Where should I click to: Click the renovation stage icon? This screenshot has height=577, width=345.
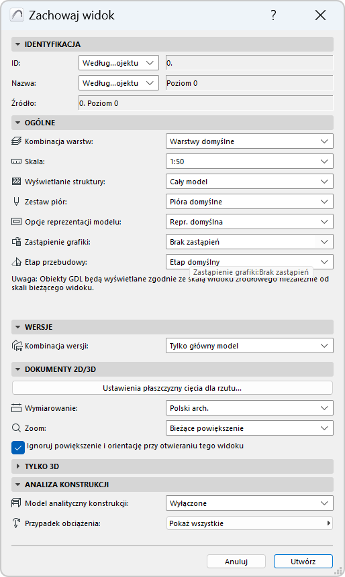[16, 262]
